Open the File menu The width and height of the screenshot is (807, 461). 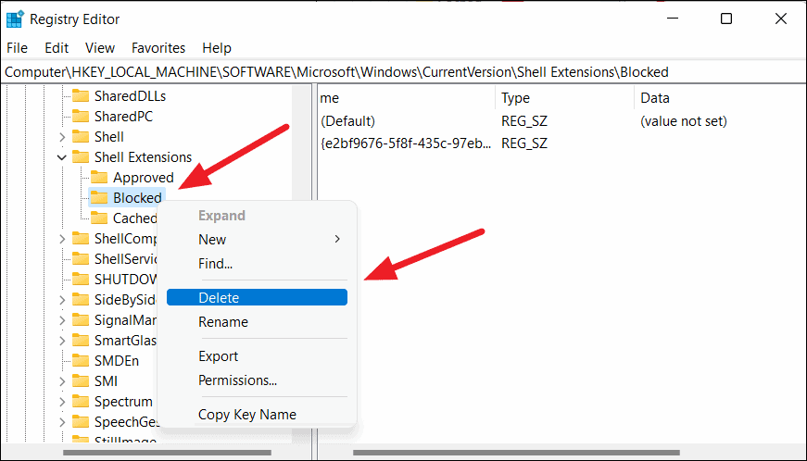(x=17, y=48)
